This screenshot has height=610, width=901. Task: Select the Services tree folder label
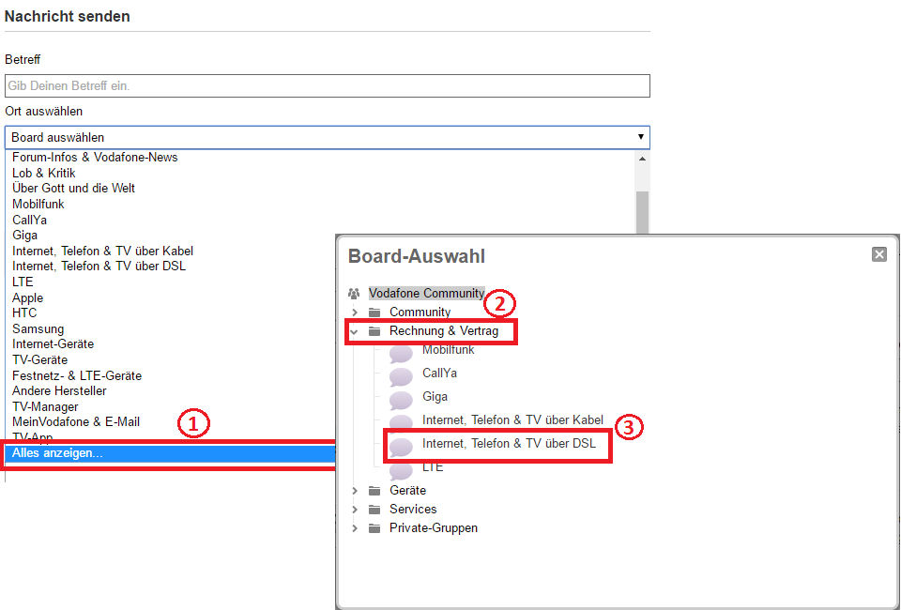click(413, 510)
